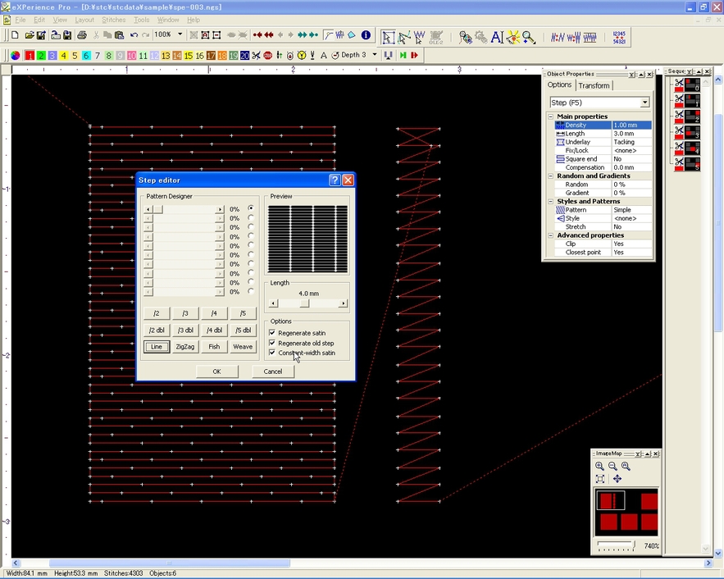Apply the ZigZag pattern preset
The image size is (724, 579).
click(185, 347)
